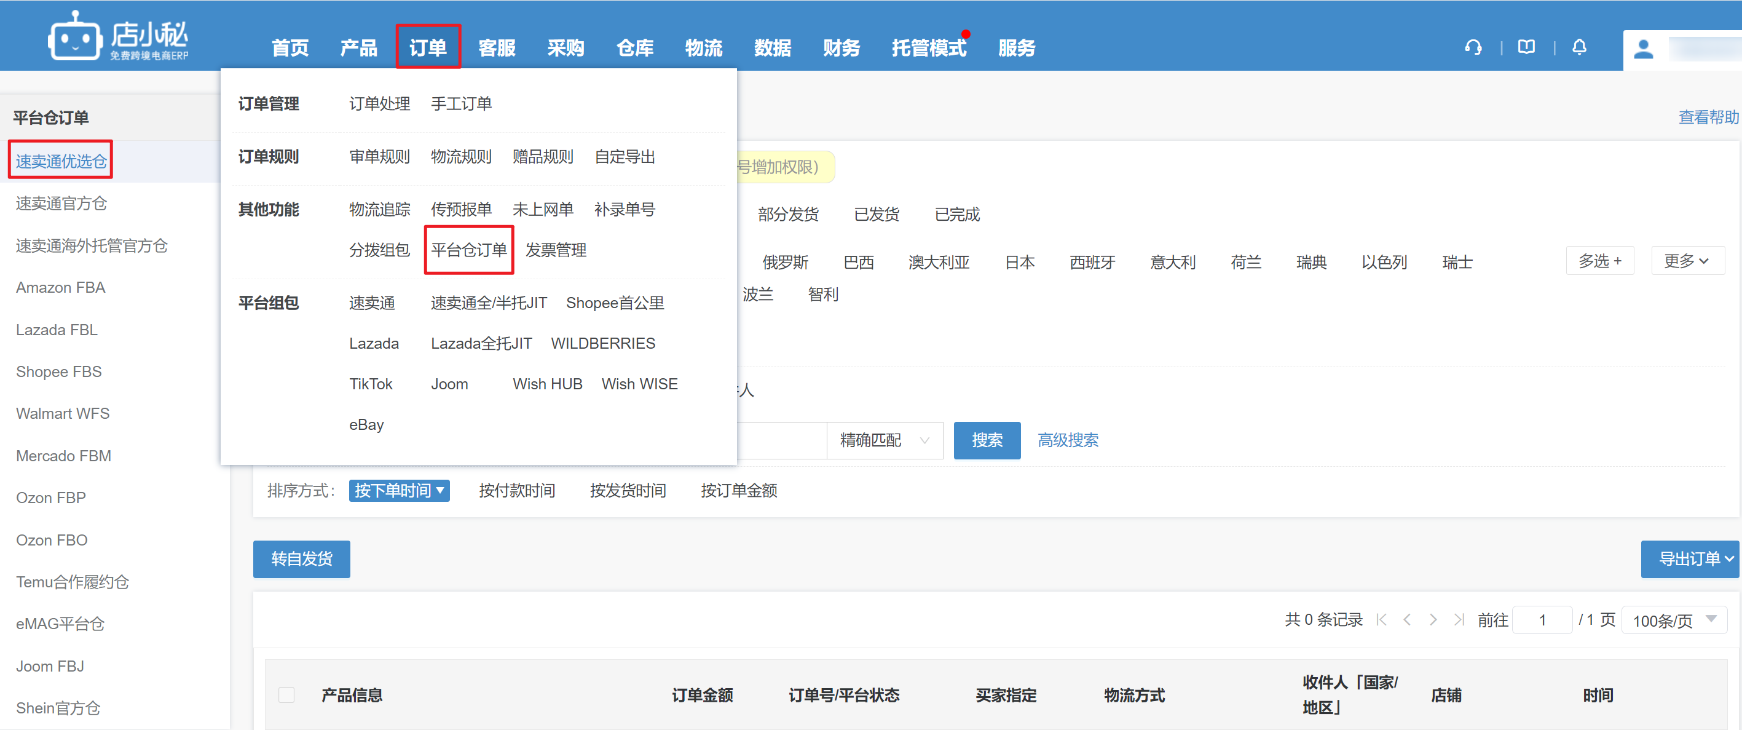Open the 100条/页 page size dropdown
Viewport: 1742px width, 730px height.
[x=1674, y=620]
